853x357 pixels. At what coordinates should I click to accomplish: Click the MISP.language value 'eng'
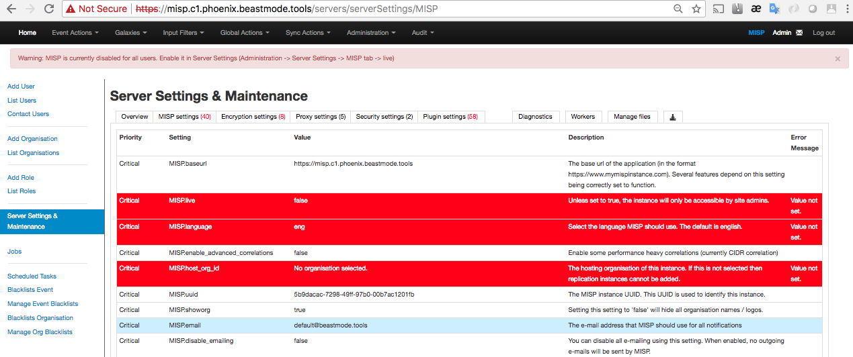click(299, 227)
